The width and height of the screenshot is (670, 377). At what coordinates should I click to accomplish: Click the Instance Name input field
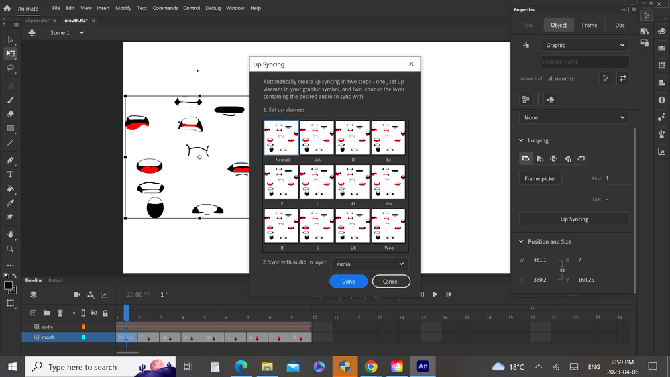pyautogui.click(x=585, y=62)
